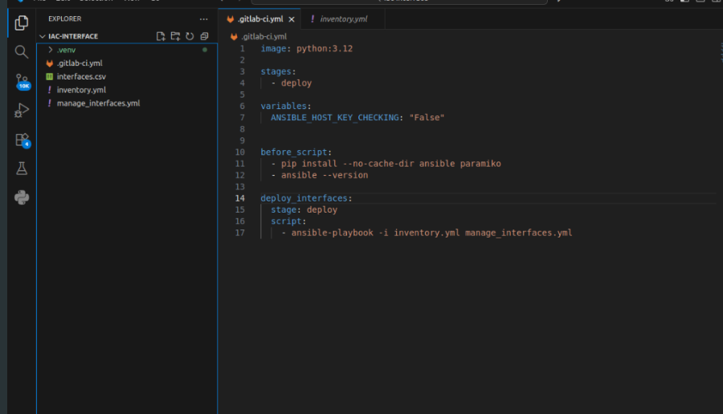Click ANSIBLE_HOST_KEY_CHECKING variable name
723x414 pixels.
point(335,118)
